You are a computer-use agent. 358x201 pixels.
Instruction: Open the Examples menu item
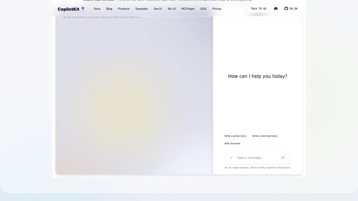[x=142, y=9]
